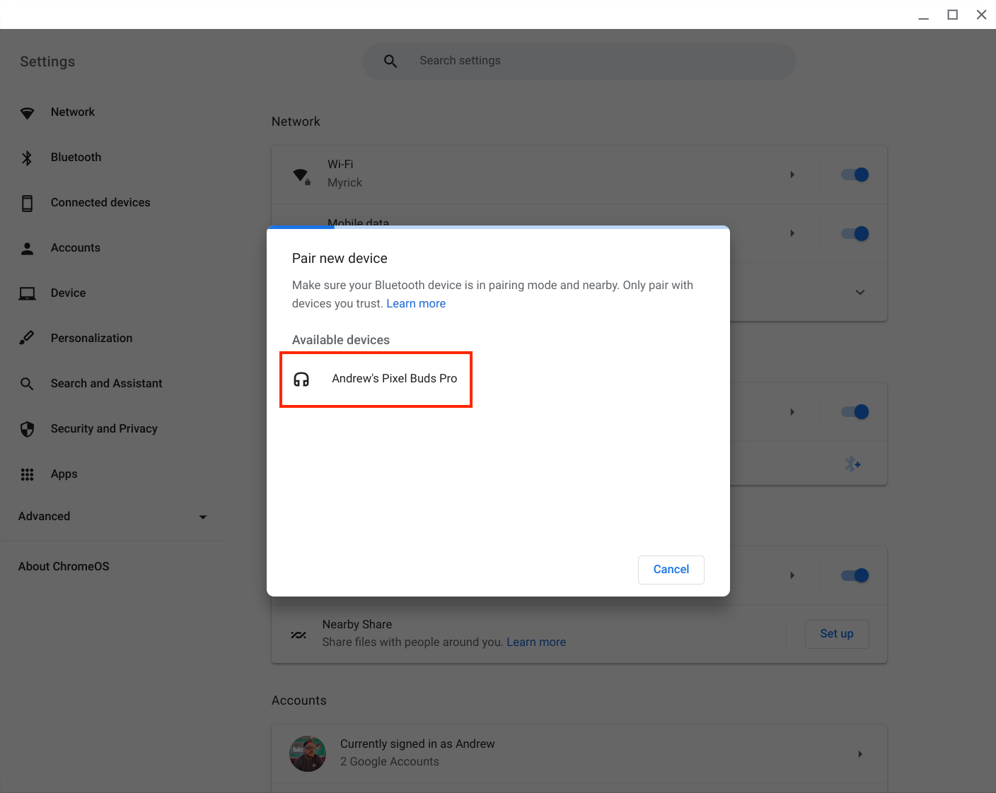Disable Mobile data

[854, 233]
